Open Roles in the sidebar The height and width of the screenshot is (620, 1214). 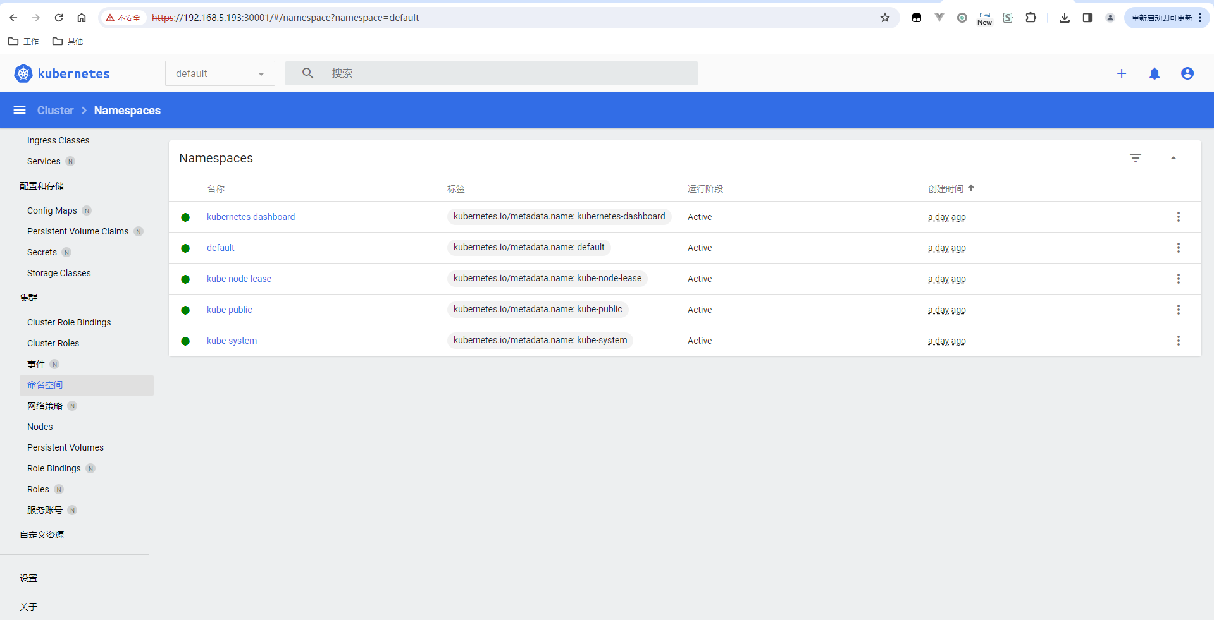click(x=38, y=489)
